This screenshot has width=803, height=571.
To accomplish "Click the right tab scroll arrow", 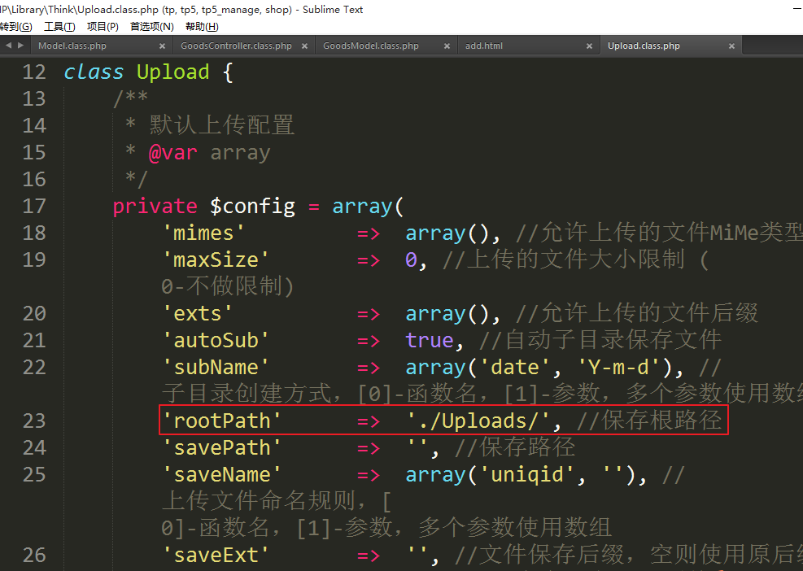I will tap(20, 46).
